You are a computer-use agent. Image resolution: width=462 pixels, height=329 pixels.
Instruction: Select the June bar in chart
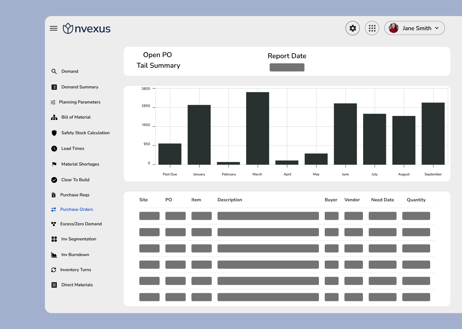(x=345, y=134)
